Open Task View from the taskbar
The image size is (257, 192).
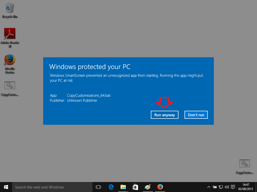(98, 187)
